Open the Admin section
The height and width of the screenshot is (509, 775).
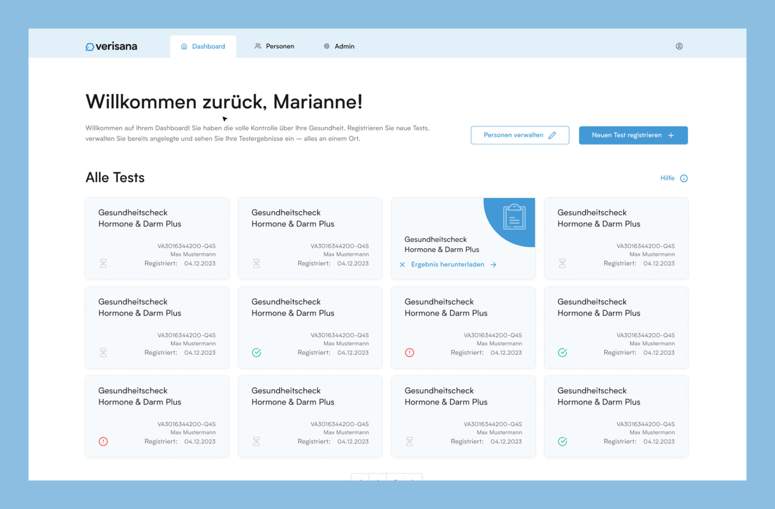tap(339, 46)
